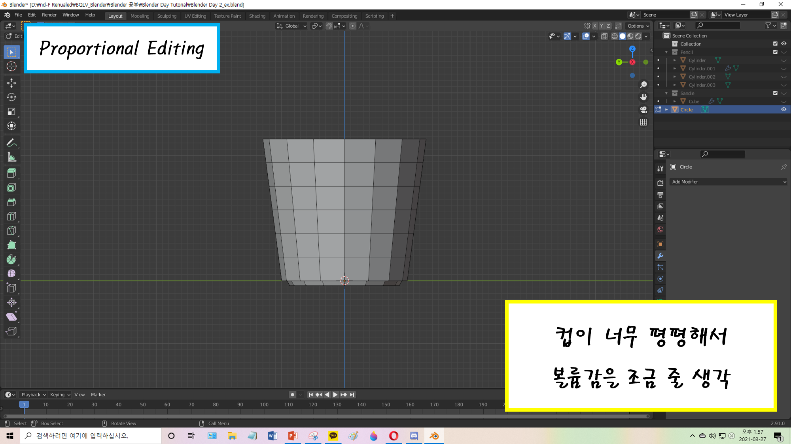Click the outliner search field

point(718,26)
